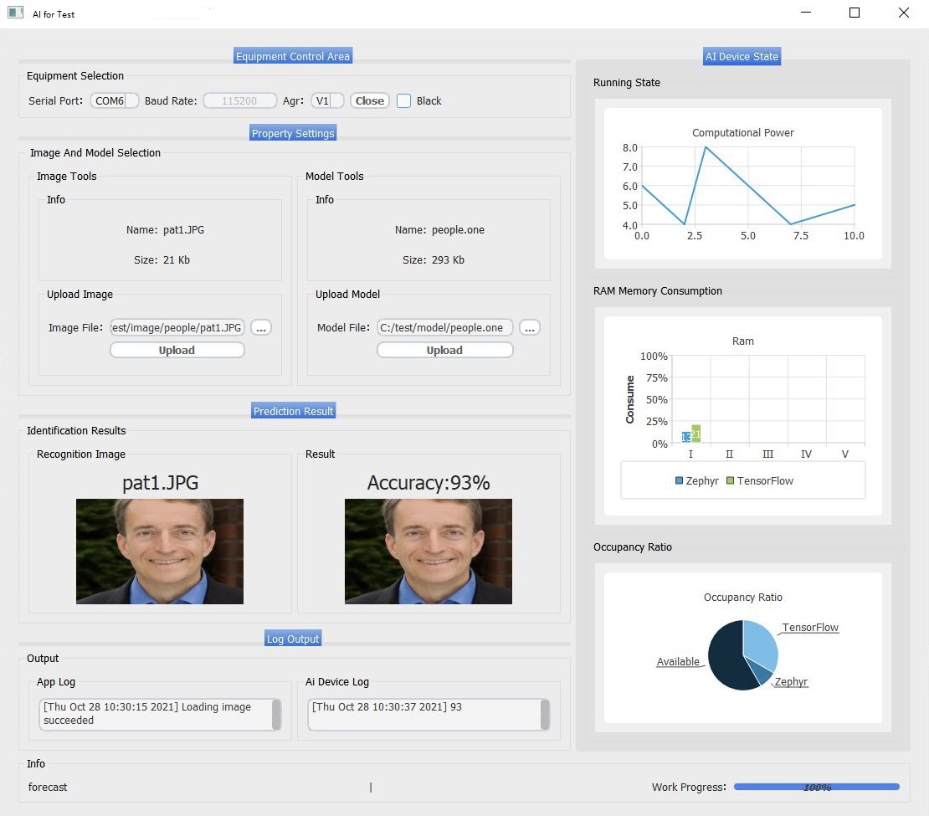The height and width of the screenshot is (816, 929).
Task: Click the Computational Power chart title
Action: tap(743, 133)
